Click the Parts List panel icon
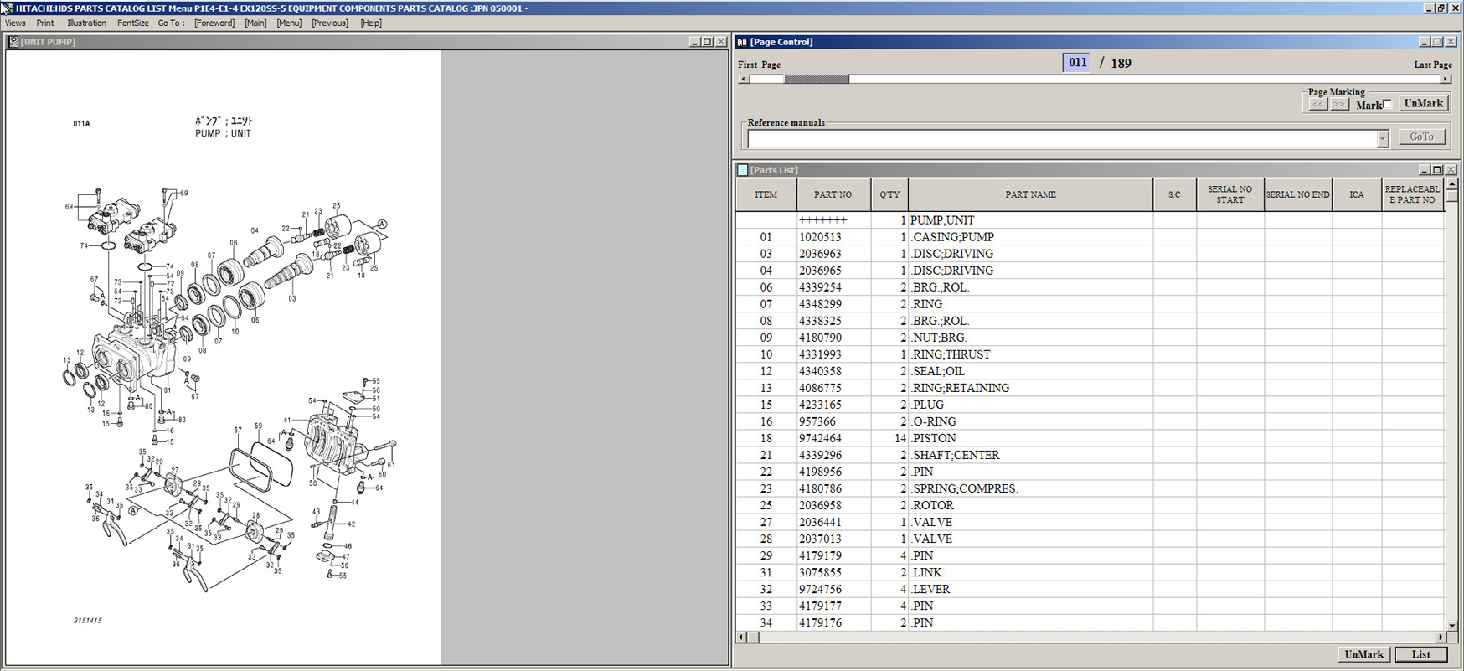Image resolution: width=1464 pixels, height=671 pixels. point(742,170)
